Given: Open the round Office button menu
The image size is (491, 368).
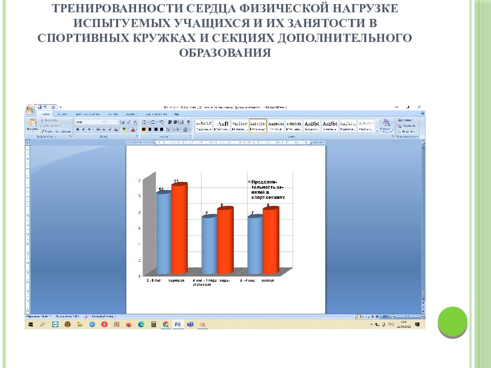Looking at the screenshot, I should coord(30,109).
